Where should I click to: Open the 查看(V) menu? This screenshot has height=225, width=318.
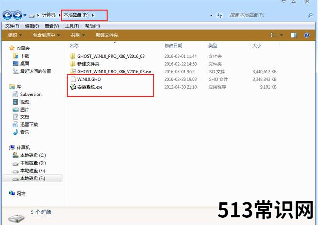coord(52,26)
